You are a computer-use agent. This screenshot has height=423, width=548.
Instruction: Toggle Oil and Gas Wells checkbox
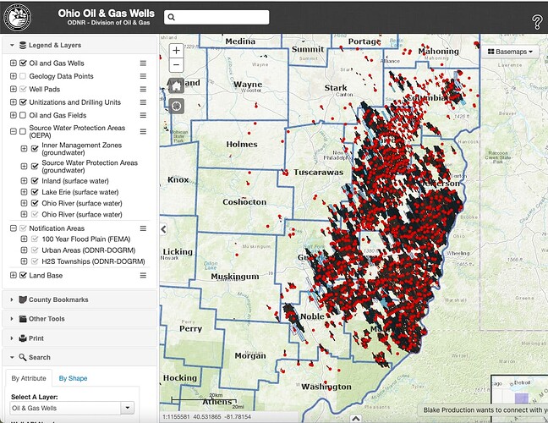(x=23, y=63)
